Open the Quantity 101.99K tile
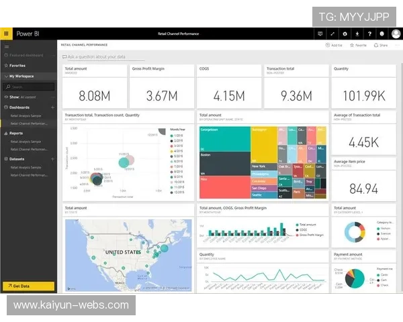This screenshot has width=403, height=322. click(x=363, y=87)
